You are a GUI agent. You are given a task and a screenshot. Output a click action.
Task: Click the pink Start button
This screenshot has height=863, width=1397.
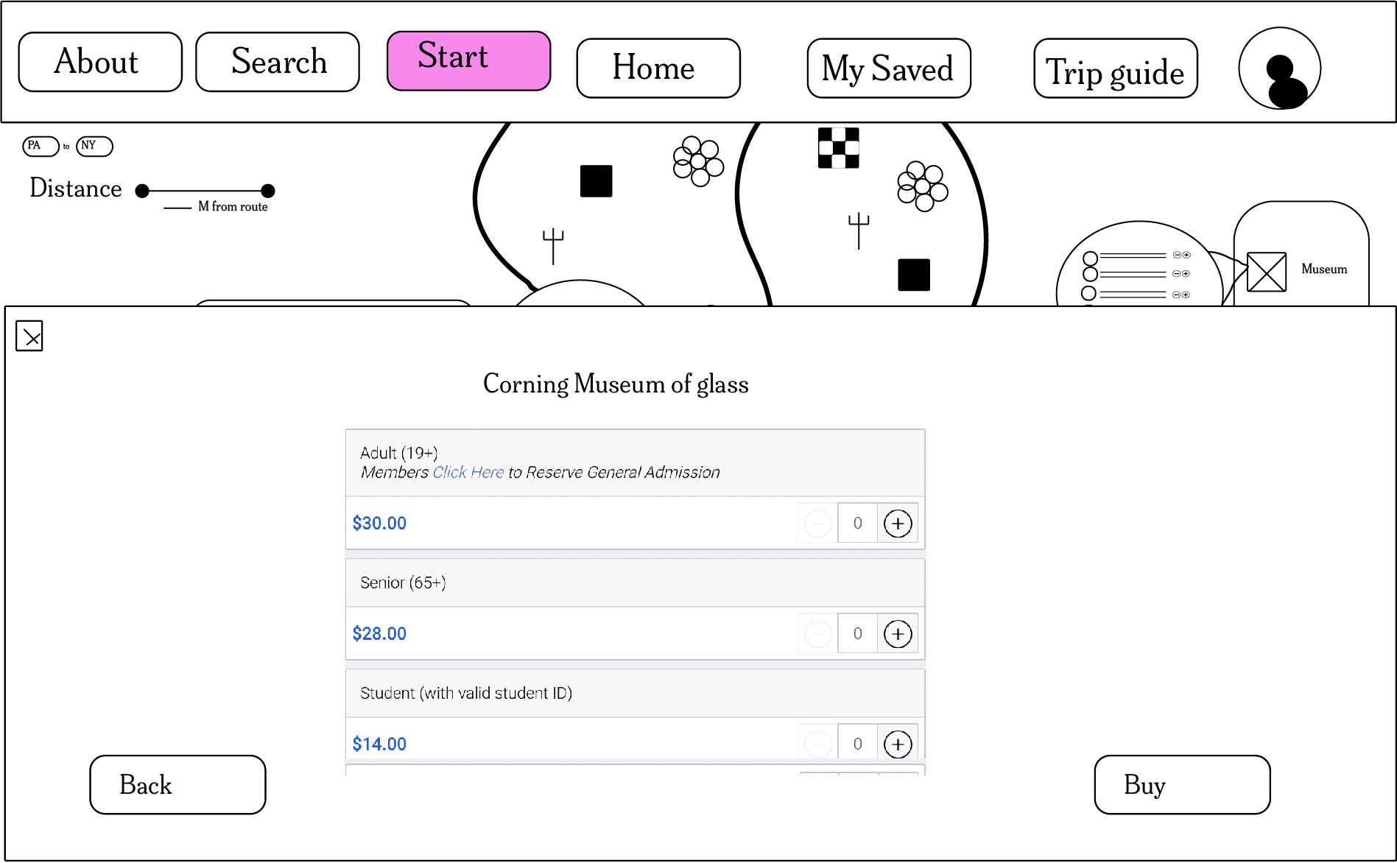click(468, 61)
